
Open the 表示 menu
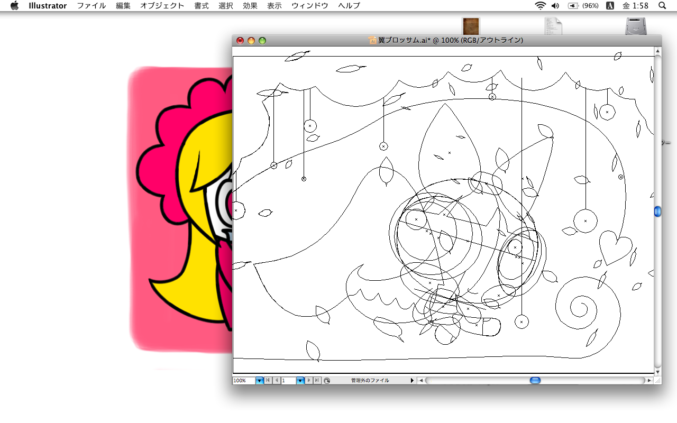275,6
